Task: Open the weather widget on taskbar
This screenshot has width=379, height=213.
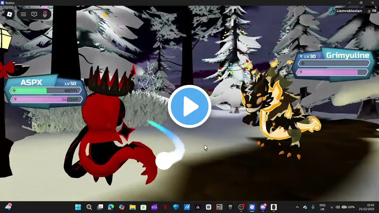Action: [8, 207]
